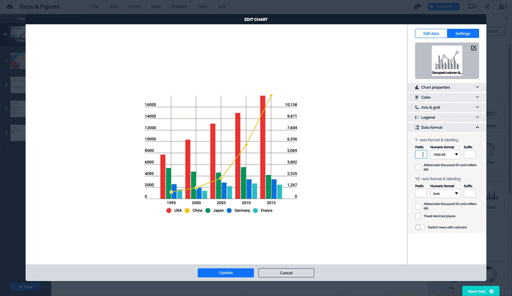Select the Settings tab
Screen dimensions: 512x296
coord(463,33)
